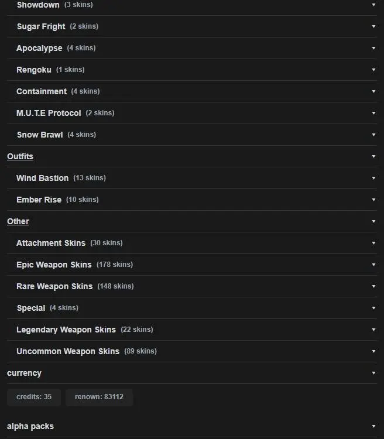
Task: Click Snow Brawl's arrow icon
Action: pos(373,135)
